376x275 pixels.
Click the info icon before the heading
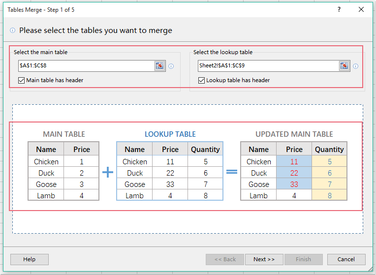click(x=12, y=30)
